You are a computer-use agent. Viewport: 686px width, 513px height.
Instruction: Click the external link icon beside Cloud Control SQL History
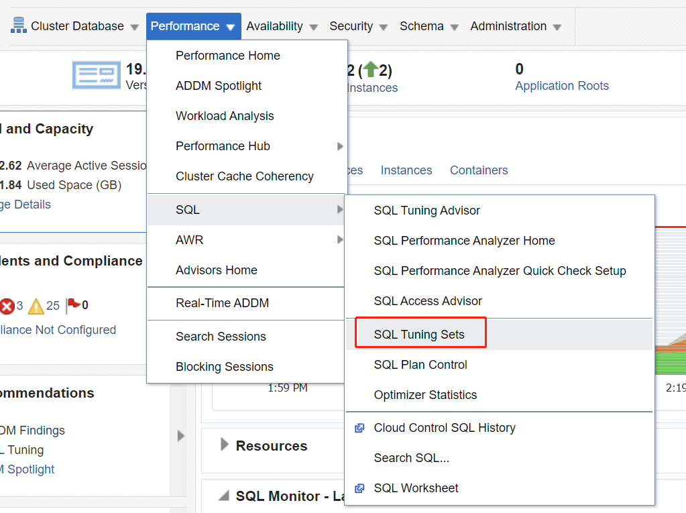coord(359,428)
